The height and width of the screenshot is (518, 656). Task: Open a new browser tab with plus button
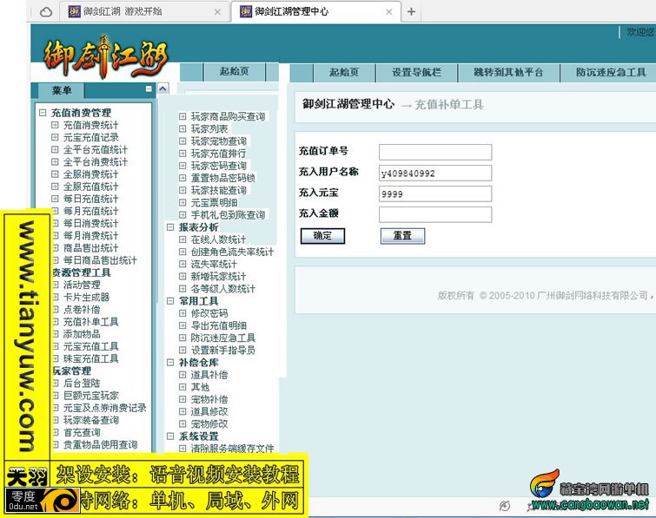411,11
